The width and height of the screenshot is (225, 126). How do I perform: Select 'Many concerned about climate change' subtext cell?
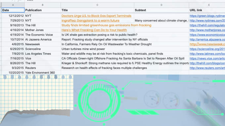(161, 20)
